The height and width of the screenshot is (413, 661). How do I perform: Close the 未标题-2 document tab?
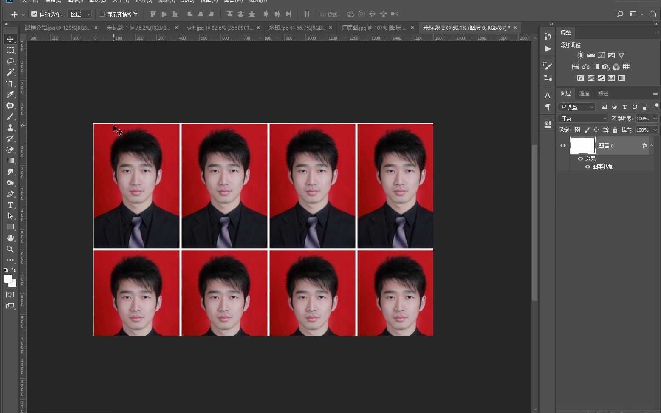(x=515, y=28)
